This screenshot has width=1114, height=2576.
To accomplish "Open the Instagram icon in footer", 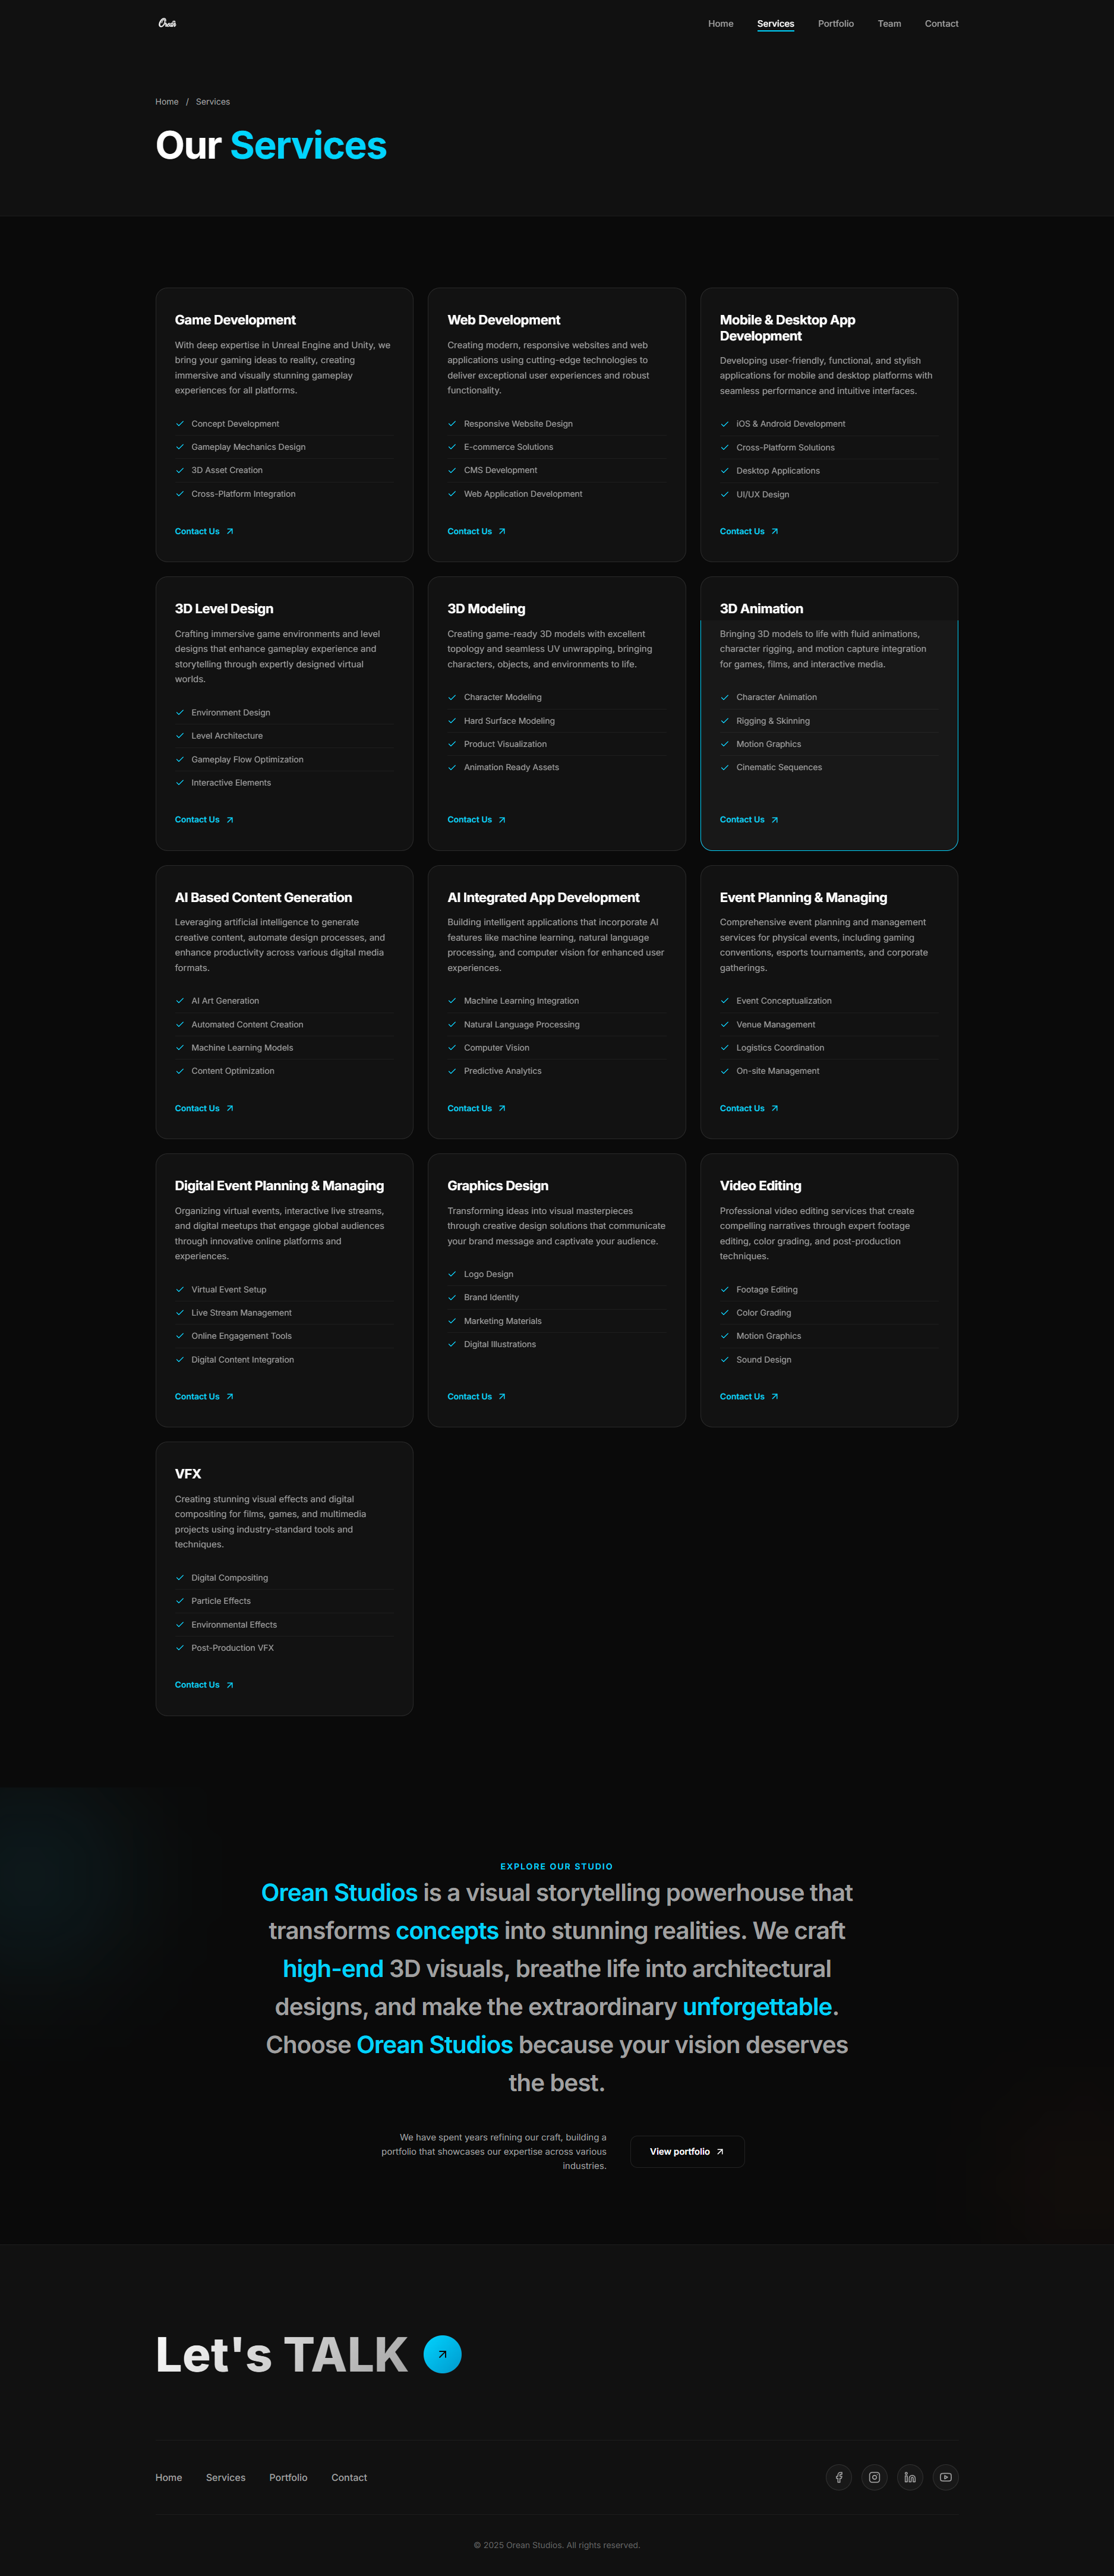I will coord(874,2477).
